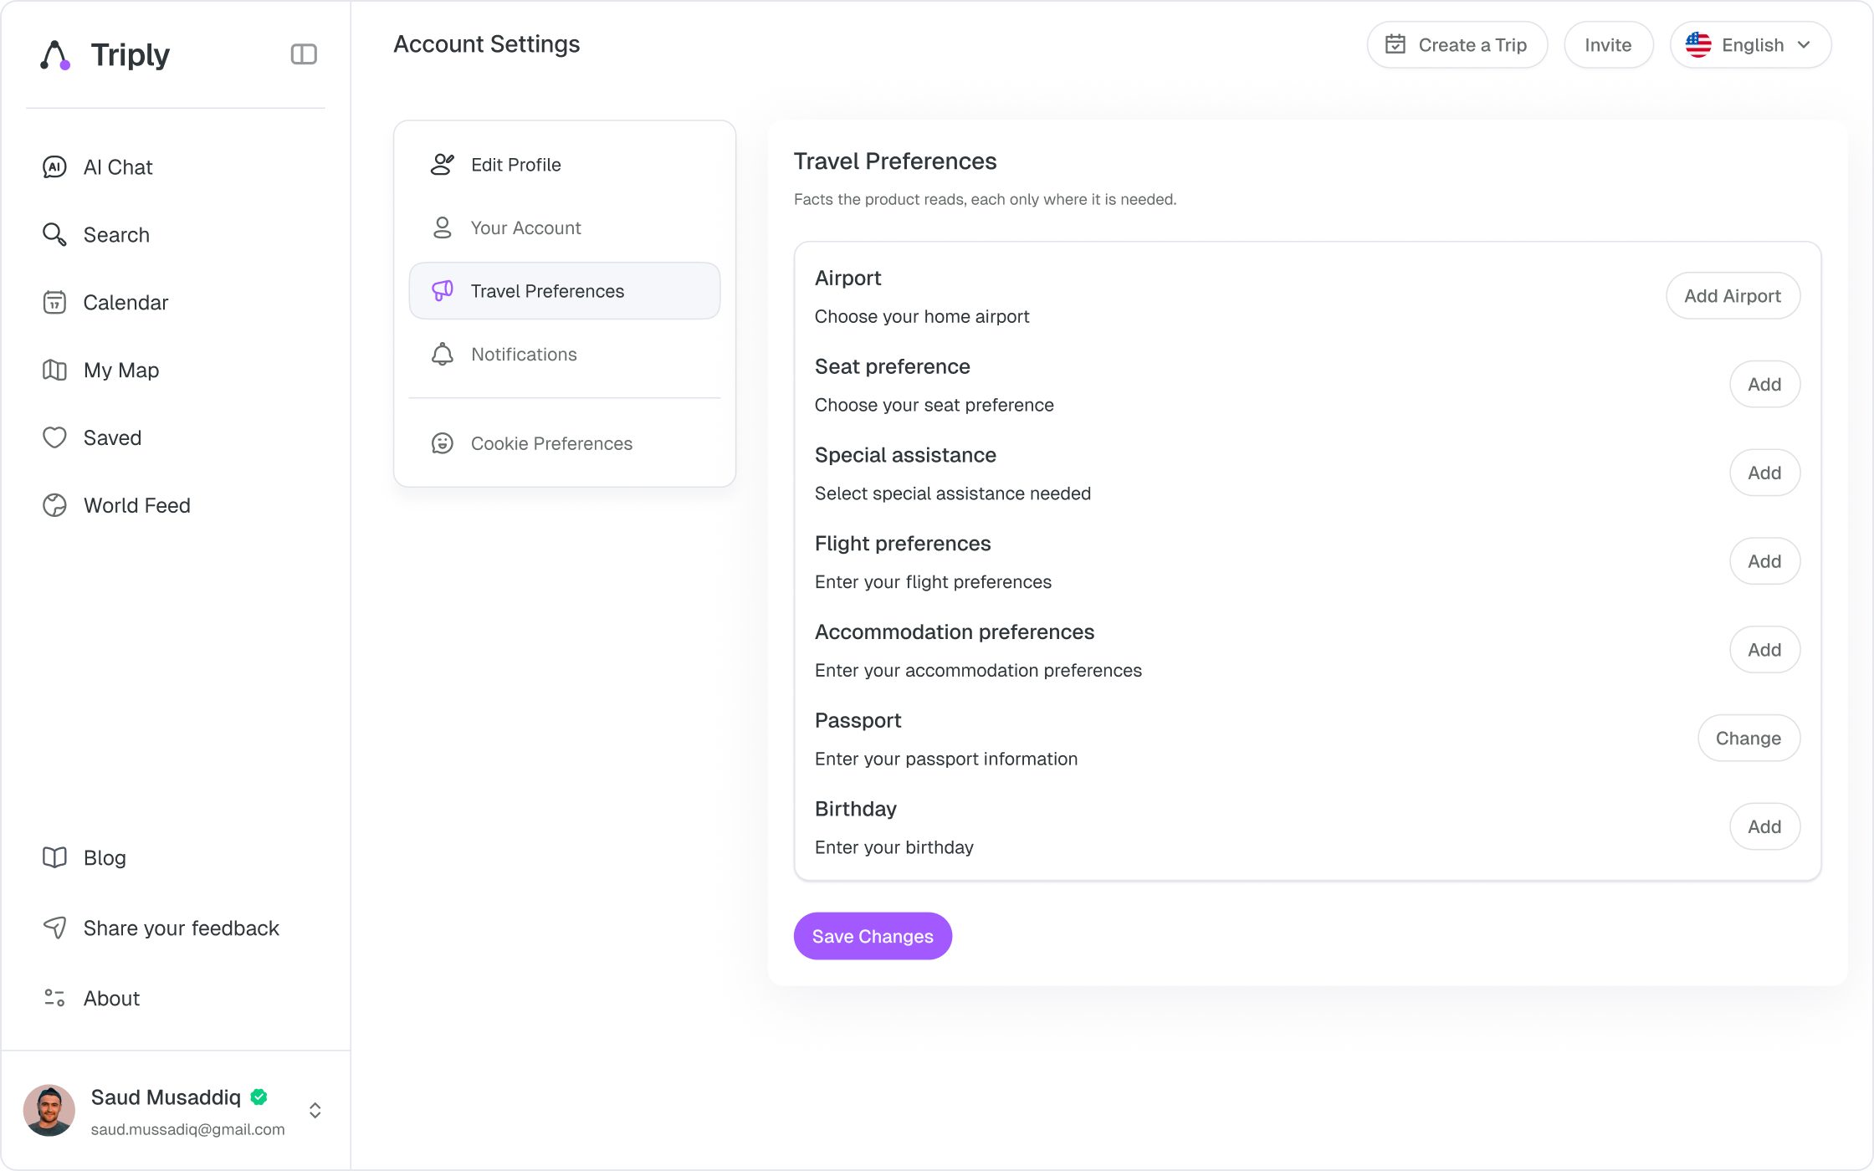Open the Cookie Preferences settings tab
The height and width of the screenshot is (1171, 1874).
point(565,443)
